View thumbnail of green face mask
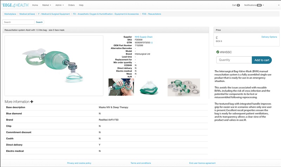Screen dimensions: 281x167 coord(149,87)
